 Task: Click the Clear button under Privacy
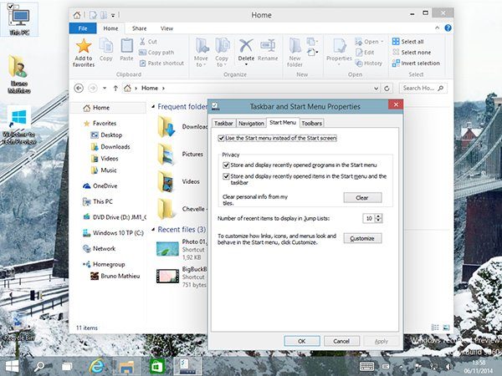click(362, 197)
